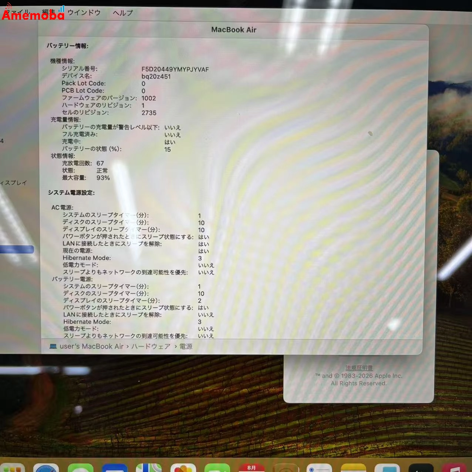Click the PCB Lot Code label
The image size is (472, 472).
(x=83, y=91)
